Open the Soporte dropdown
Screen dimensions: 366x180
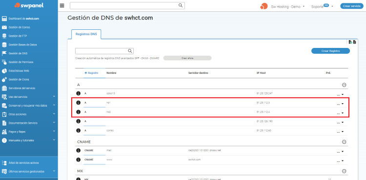pos(322,6)
